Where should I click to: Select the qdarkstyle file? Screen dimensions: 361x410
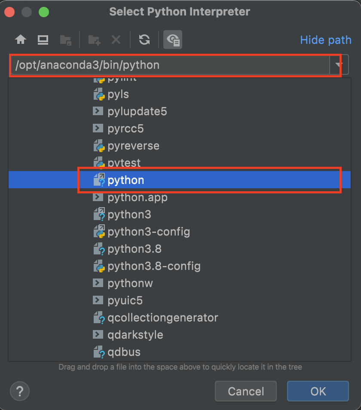pyautogui.click(x=135, y=335)
